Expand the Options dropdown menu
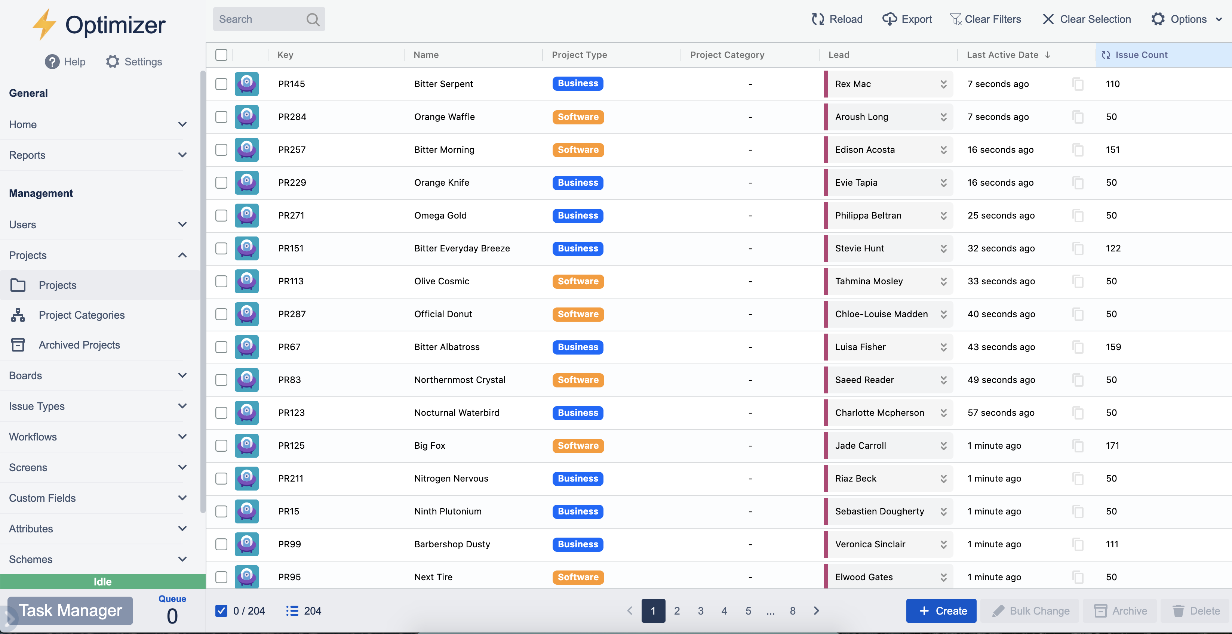This screenshot has width=1232, height=634. [1219, 19]
